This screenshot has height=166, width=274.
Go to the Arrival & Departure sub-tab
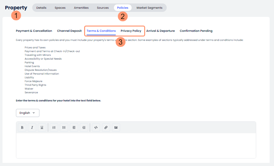point(160,31)
